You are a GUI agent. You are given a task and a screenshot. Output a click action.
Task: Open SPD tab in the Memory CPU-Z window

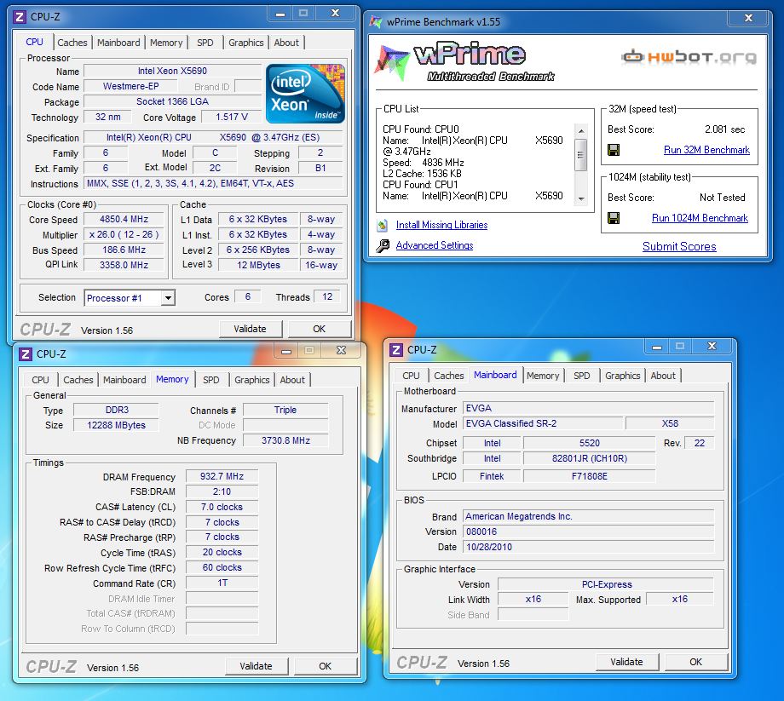(x=211, y=380)
